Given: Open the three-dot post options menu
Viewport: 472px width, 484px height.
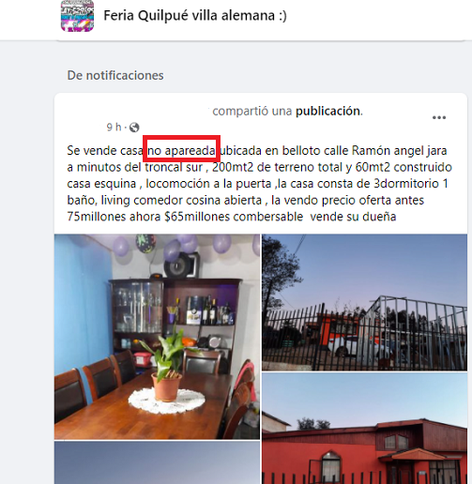Looking at the screenshot, I should click(439, 117).
